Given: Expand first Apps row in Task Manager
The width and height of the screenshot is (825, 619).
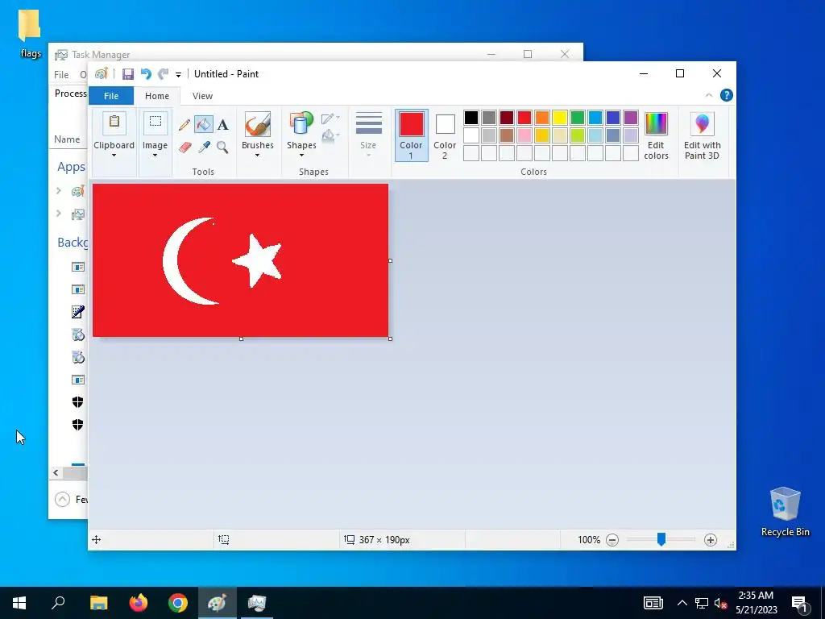Looking at the screenshot, I should pos(59,190).
